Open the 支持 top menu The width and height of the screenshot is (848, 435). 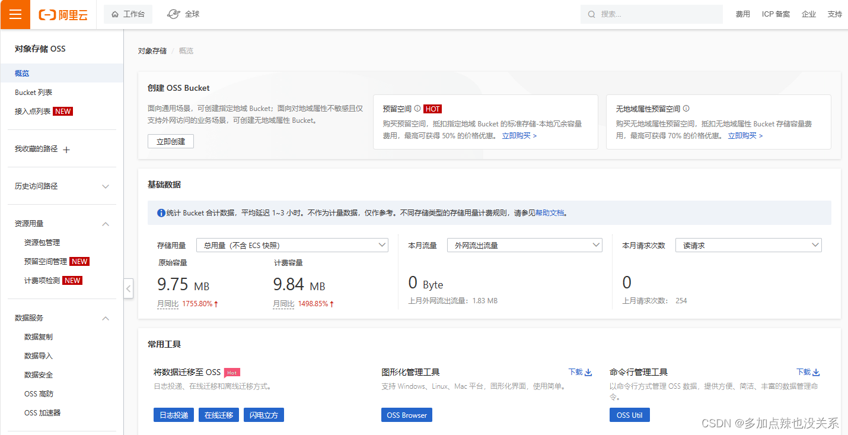tap(835, 14)
